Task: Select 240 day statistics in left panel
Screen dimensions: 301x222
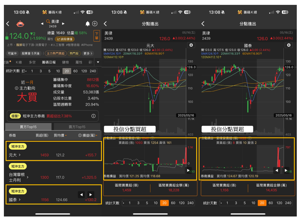Action: [93, 71]
